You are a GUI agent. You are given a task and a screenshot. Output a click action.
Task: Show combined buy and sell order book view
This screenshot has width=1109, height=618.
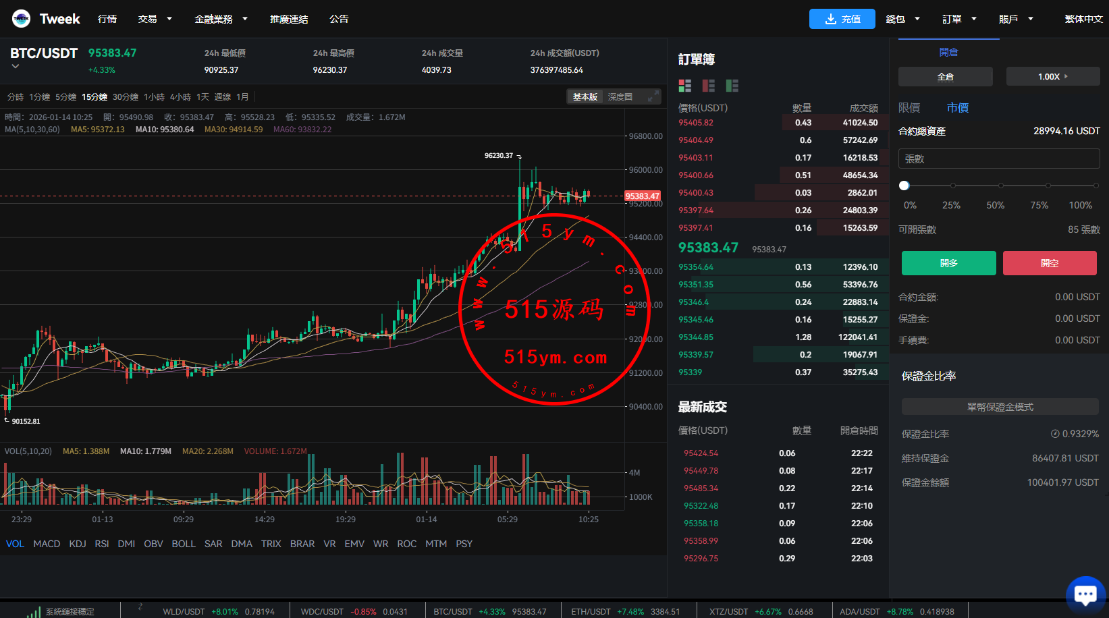tap(685, 86)
